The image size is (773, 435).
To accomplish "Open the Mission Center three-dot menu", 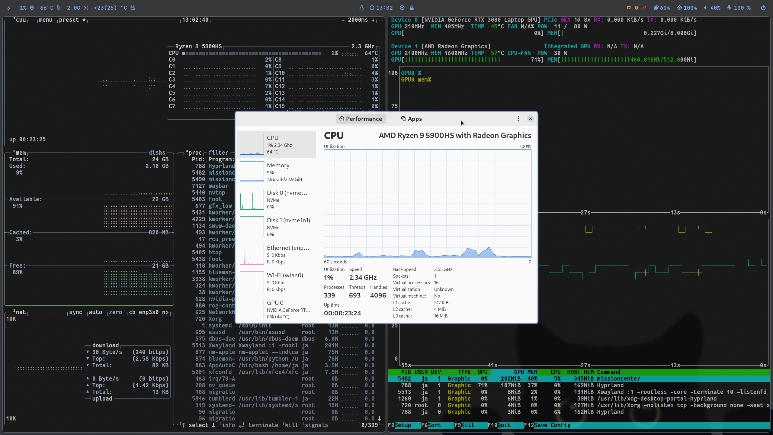I will click(x=518, y=119).
